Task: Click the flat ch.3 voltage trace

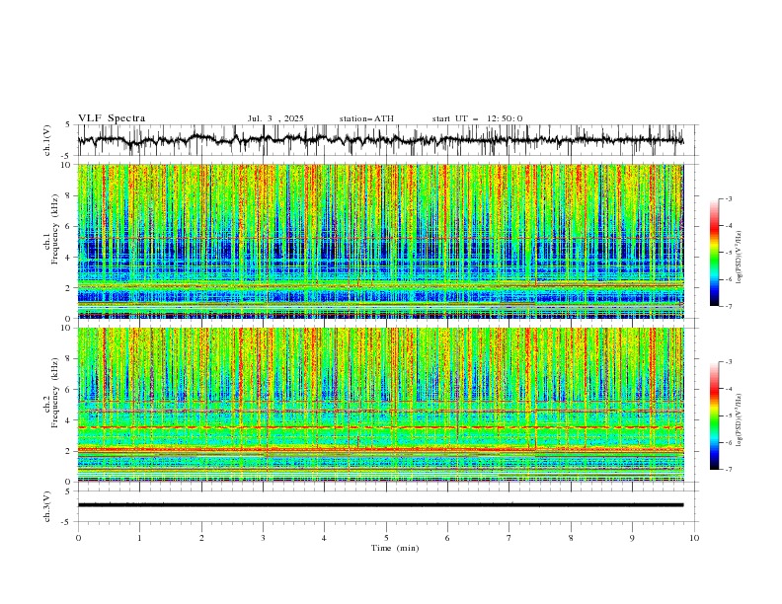Action: [x=380, y=505]
